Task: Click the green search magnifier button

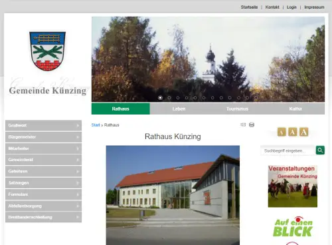Action: 320,150
